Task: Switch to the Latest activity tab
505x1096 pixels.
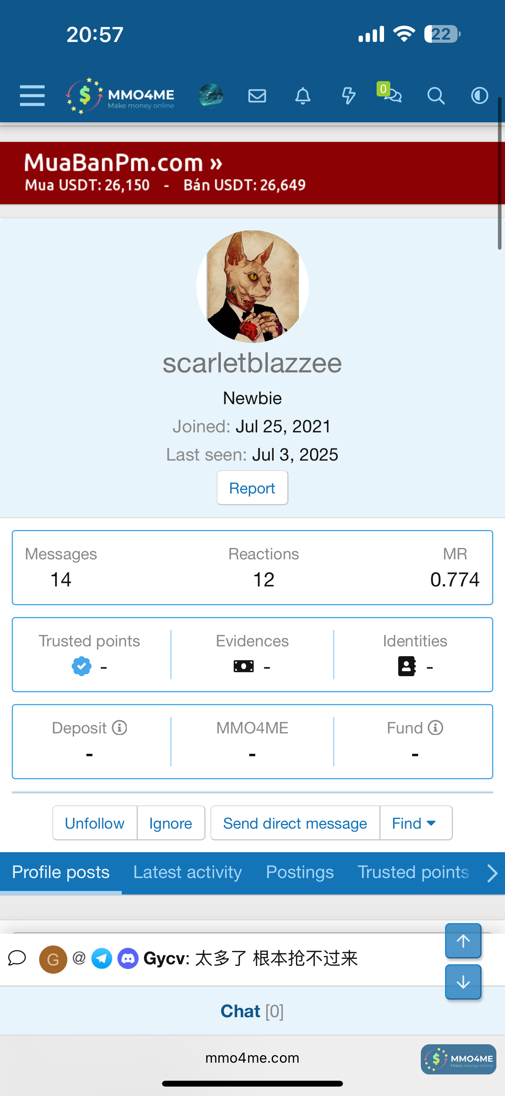Action: click(x=188, y=872)
